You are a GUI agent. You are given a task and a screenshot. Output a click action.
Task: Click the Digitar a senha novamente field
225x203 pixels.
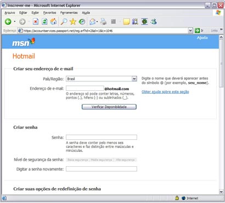pyautogui.click(x=102, y=169)
